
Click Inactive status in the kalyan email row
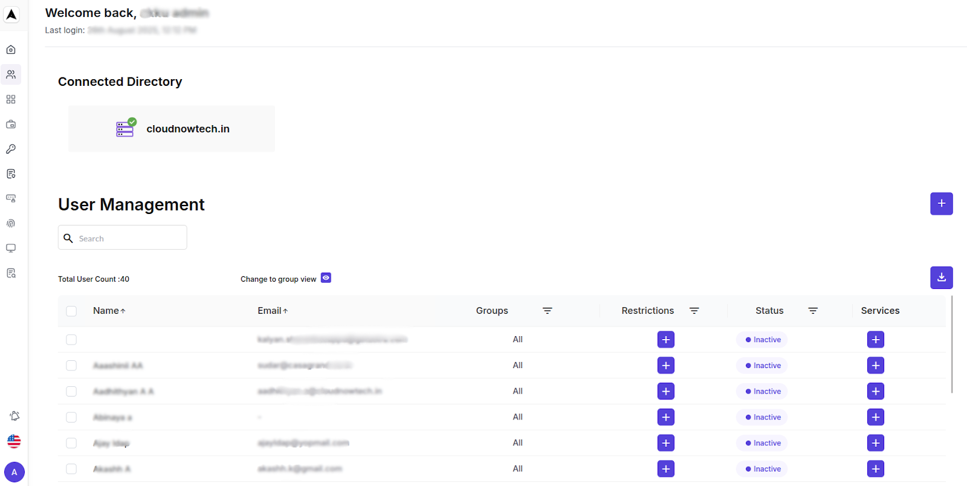(763, 340)
